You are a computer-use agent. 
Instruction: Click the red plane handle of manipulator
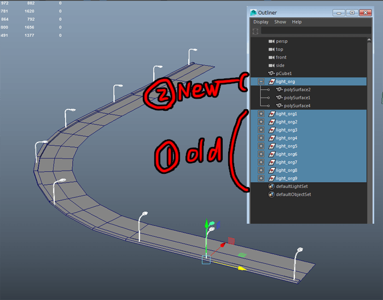pyautogui.click(x=231, y=241)
